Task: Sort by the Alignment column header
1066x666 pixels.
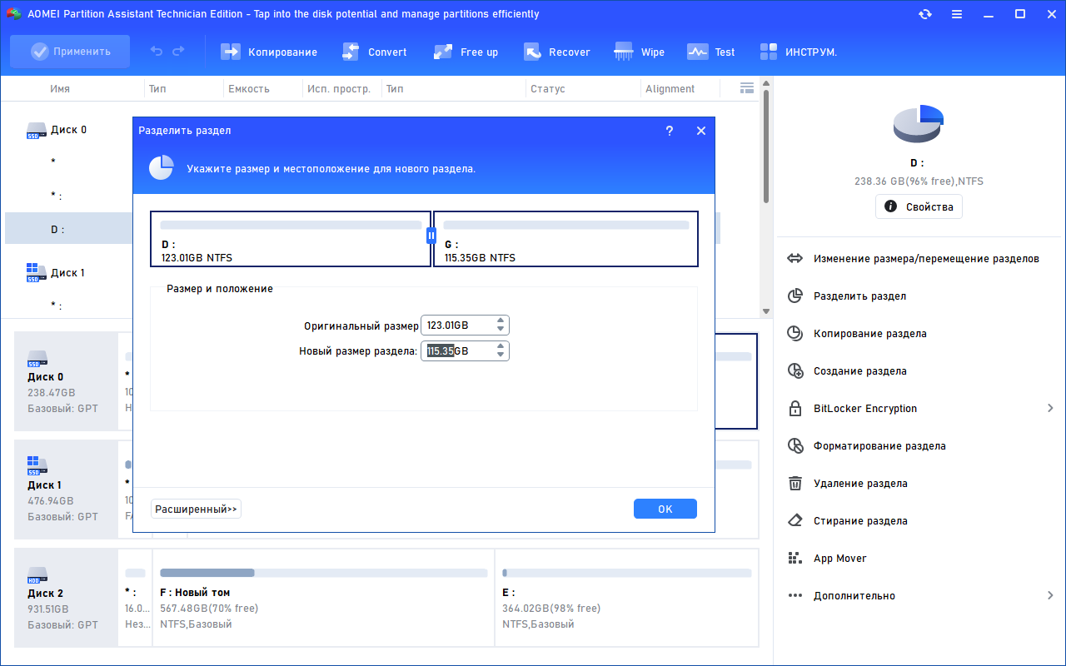Action: click(670, 89)
